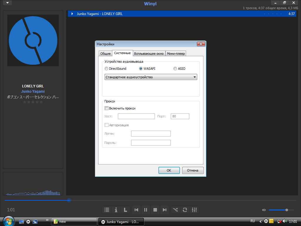301x226 pixels.
Task: Toggle the Авторизация checkbox
Action: coord(106,125)
